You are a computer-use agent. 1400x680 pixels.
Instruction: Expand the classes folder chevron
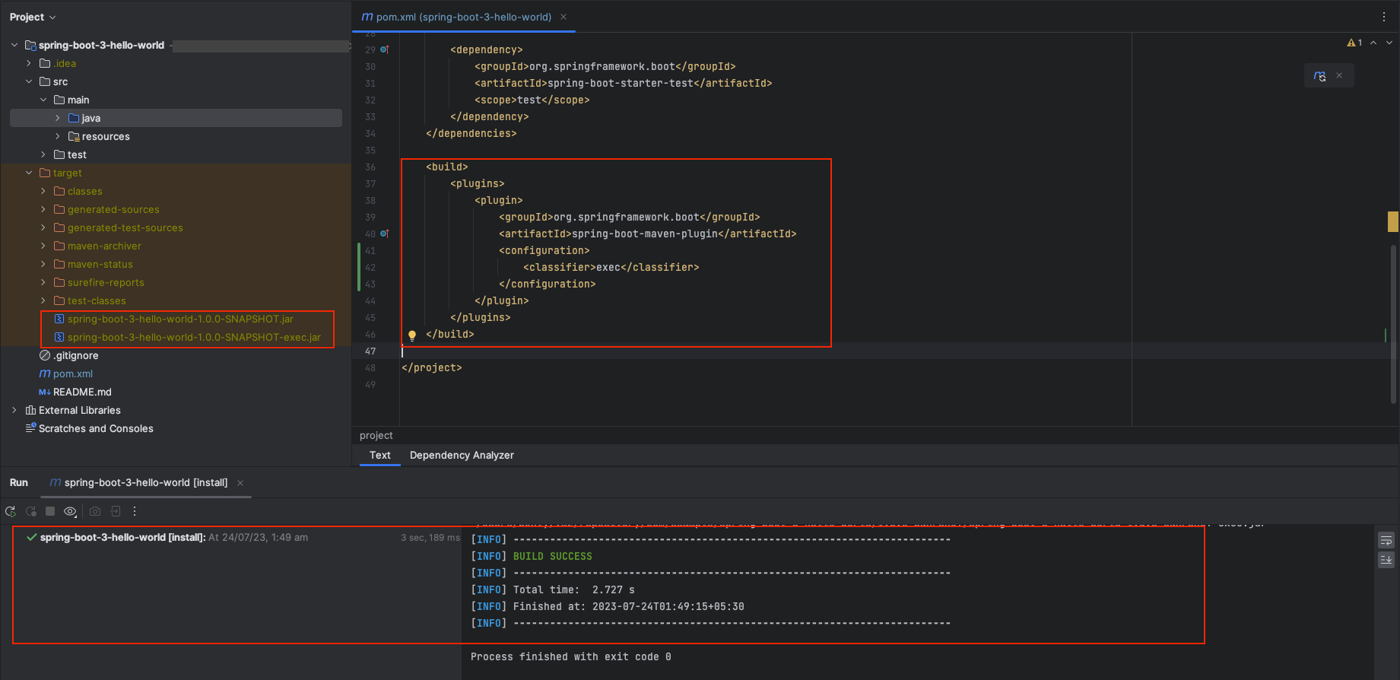click(43, 191)
